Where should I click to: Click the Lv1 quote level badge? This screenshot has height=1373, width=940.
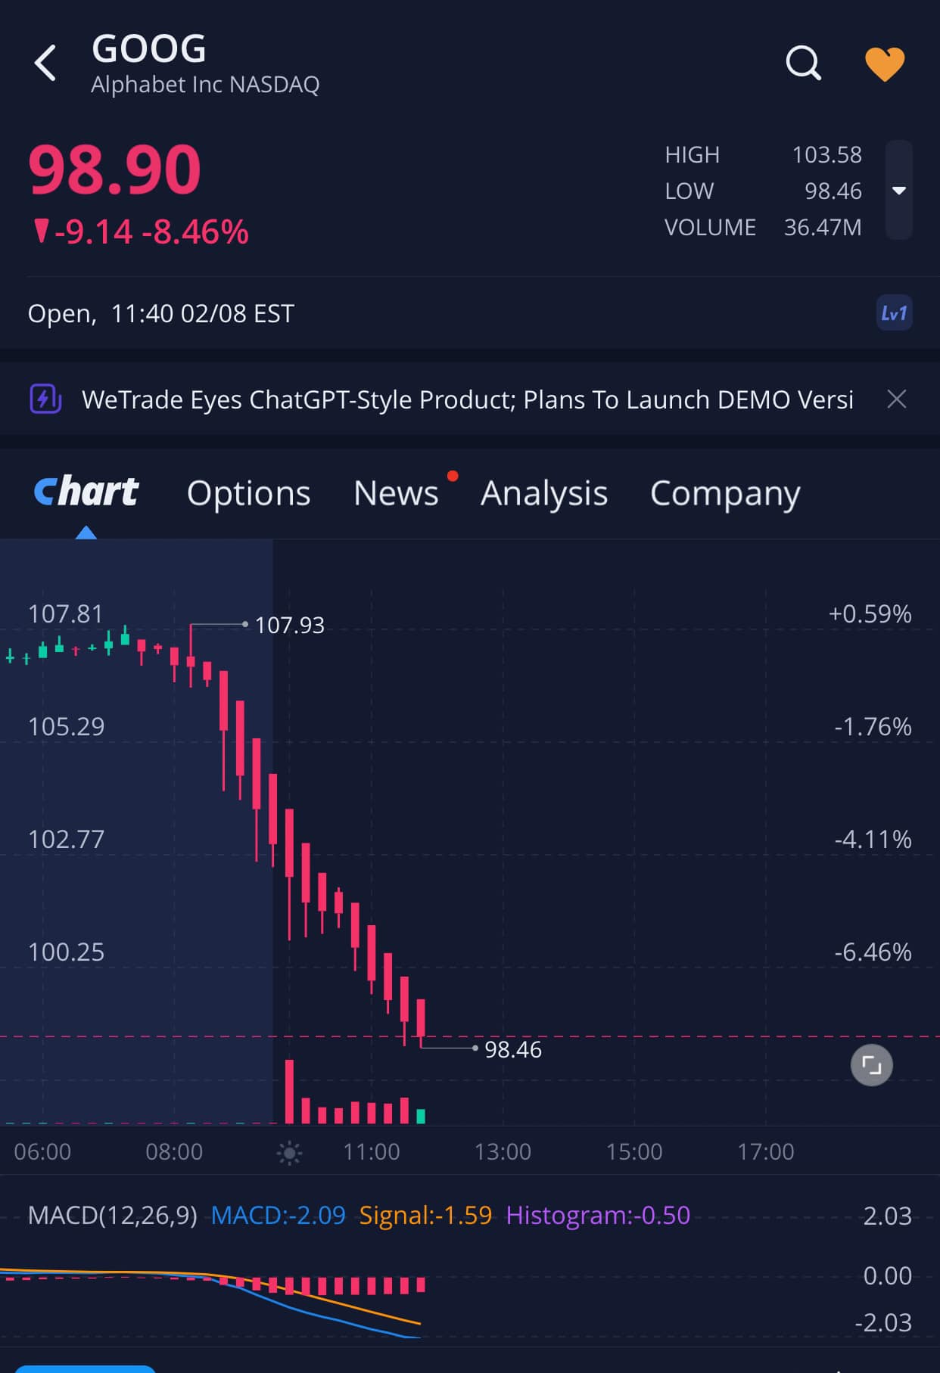point(894,313)
